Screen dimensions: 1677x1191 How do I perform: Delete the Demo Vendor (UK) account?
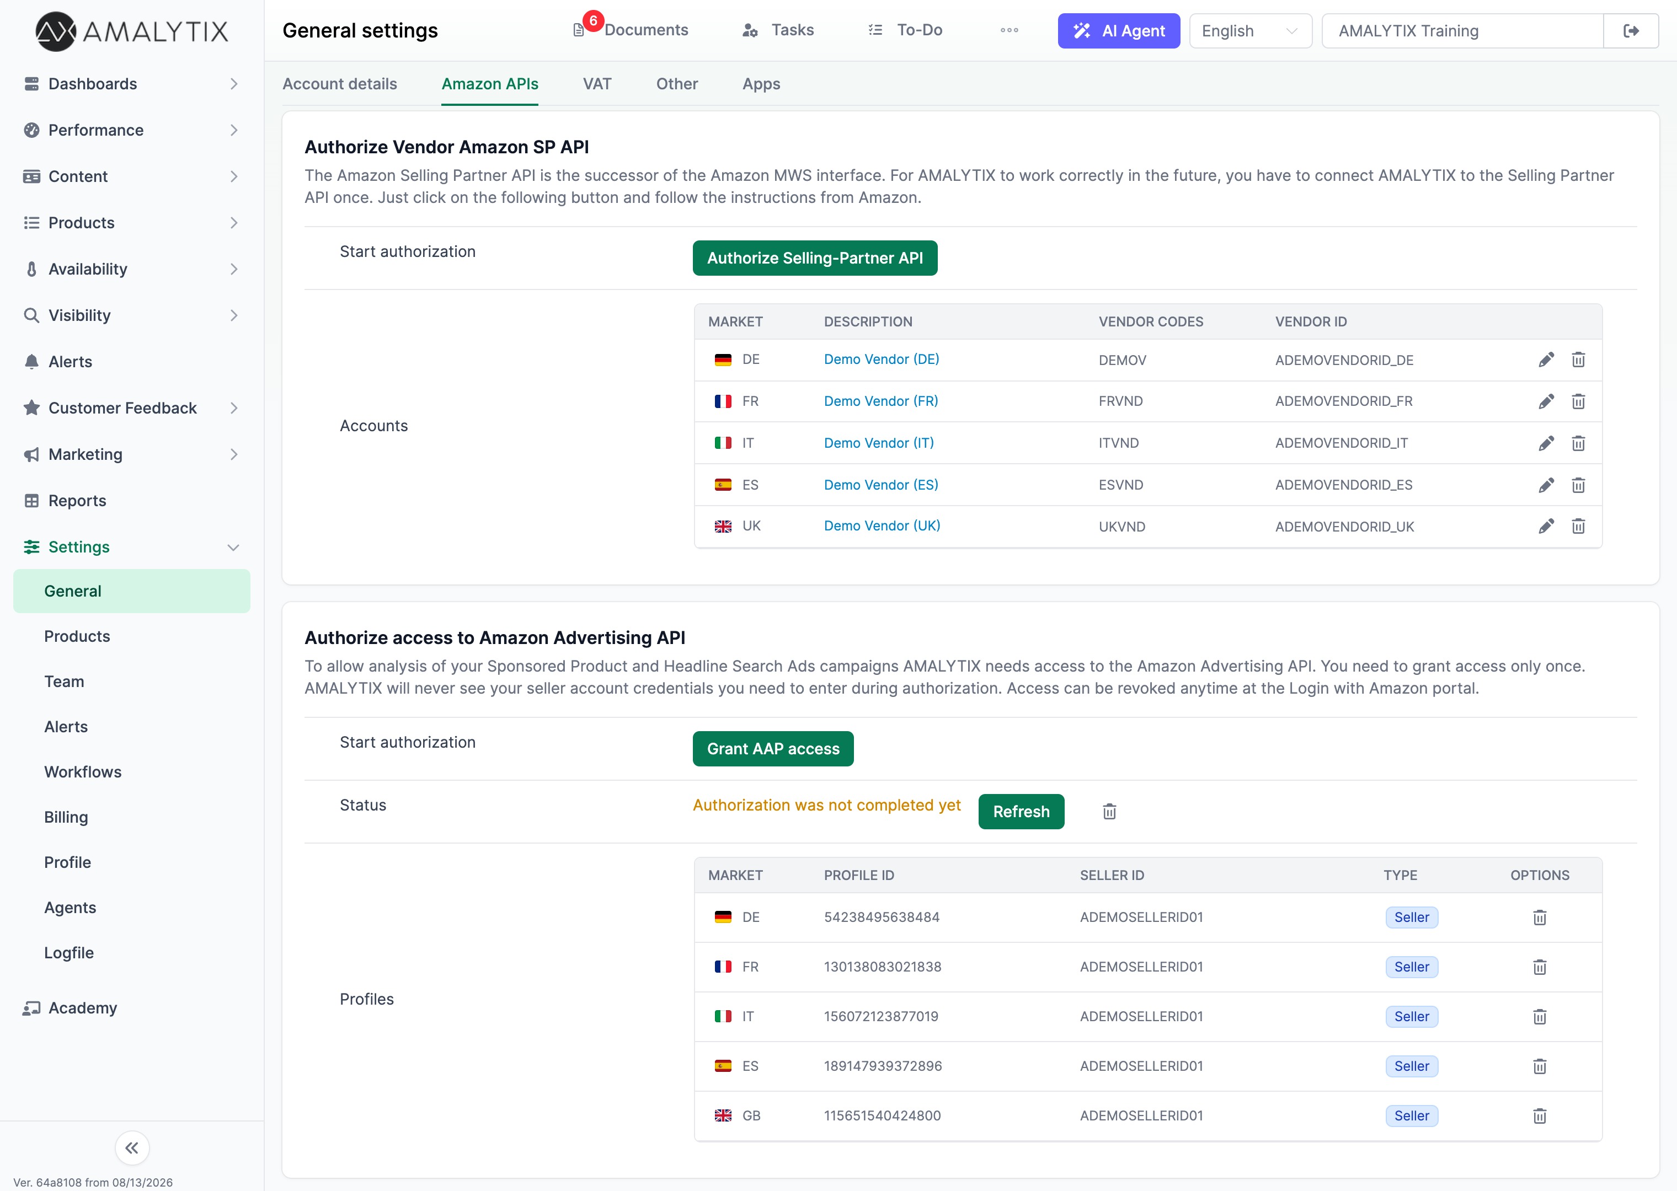click(x=1579, y=526)
